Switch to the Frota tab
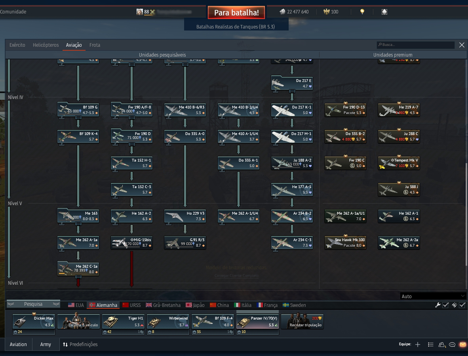The image size is (468, 356). 95,45
